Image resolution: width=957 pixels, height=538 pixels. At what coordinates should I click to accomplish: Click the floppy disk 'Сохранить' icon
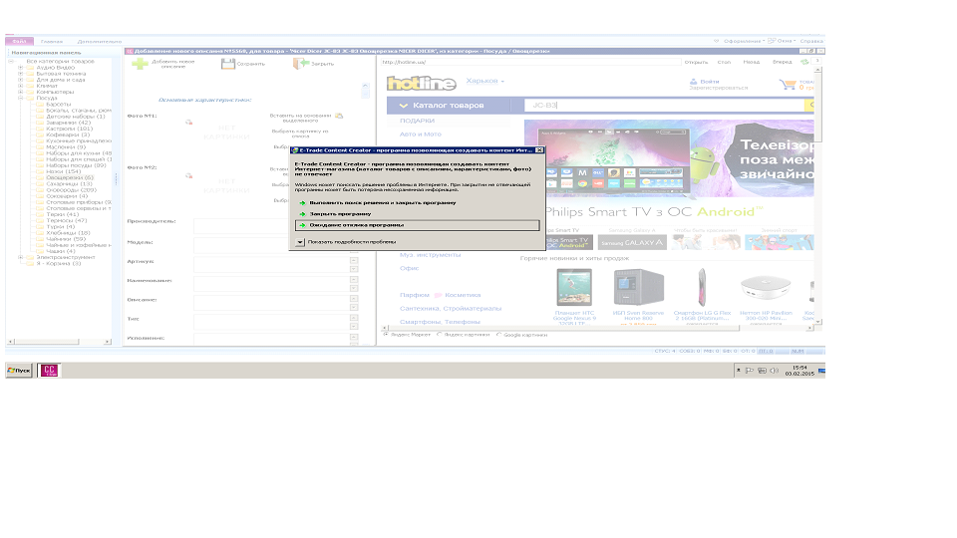click(x=228, y=64)
